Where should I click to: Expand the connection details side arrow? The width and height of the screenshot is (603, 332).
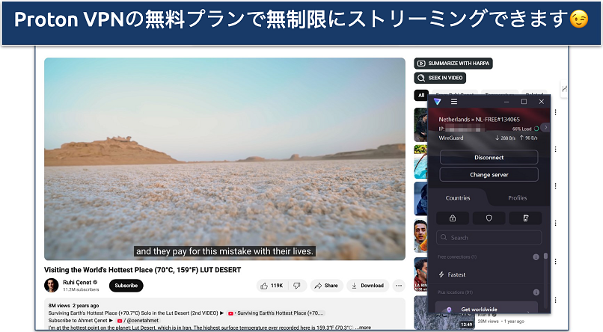coord(546,128)
